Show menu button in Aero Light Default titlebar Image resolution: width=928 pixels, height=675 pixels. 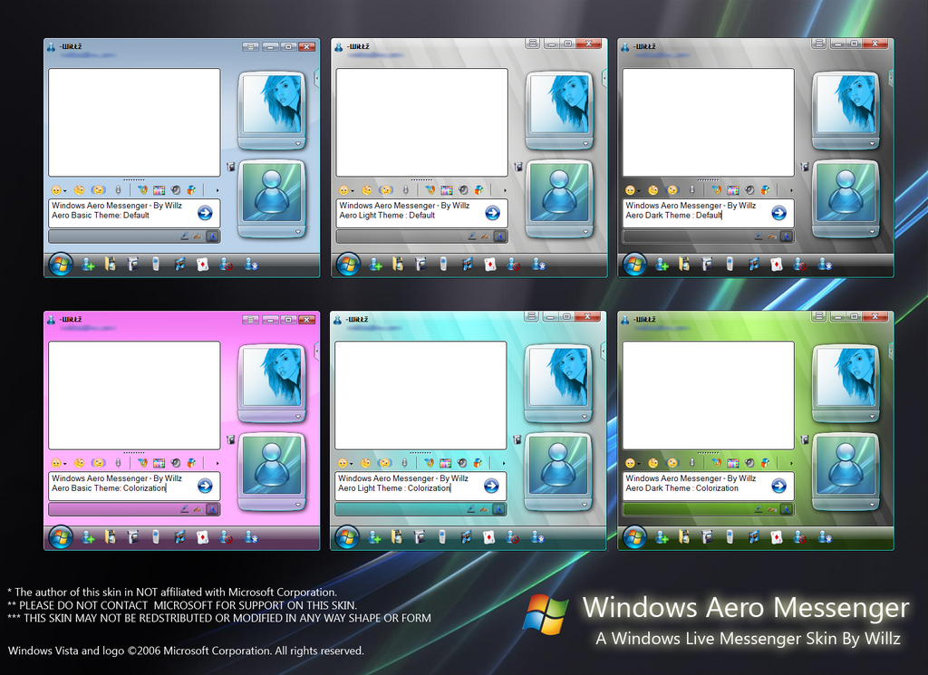[532, 43]
